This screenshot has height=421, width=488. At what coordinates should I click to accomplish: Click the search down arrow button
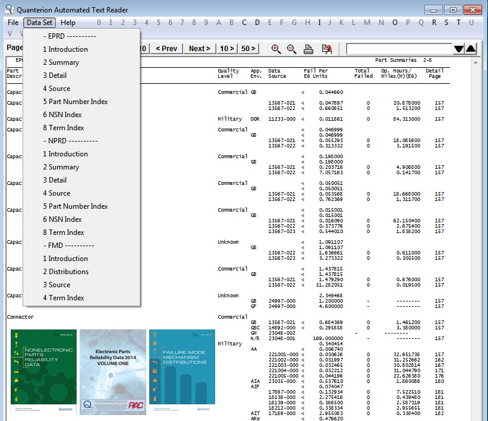click(x=459, y=49)
